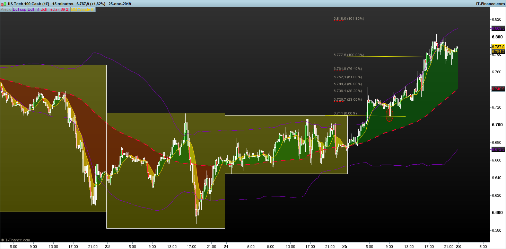Image resolution: width=506 pixels, height=249 pixels.
Task: Open Boll media (89 2) indicator label
Action: pyautogui.click(x=55, y=10)
